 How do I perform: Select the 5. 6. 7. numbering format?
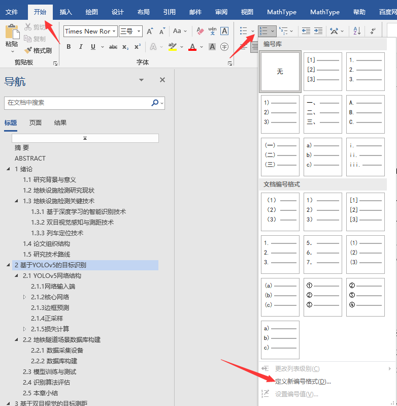(x=323, y=255)
